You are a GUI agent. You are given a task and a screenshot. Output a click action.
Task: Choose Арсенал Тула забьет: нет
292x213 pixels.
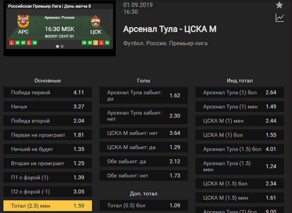(x=144, y=116)
